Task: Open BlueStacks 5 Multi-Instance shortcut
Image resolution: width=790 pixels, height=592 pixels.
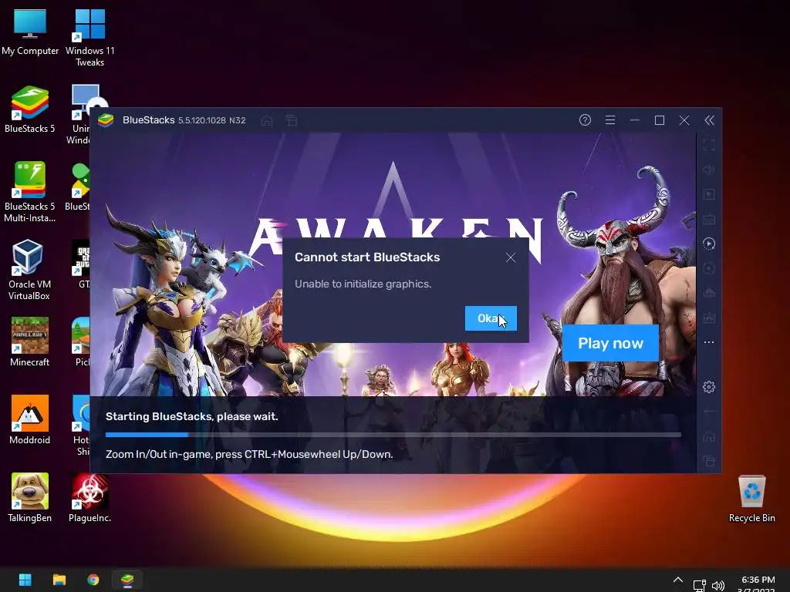Action: [30, 192]
